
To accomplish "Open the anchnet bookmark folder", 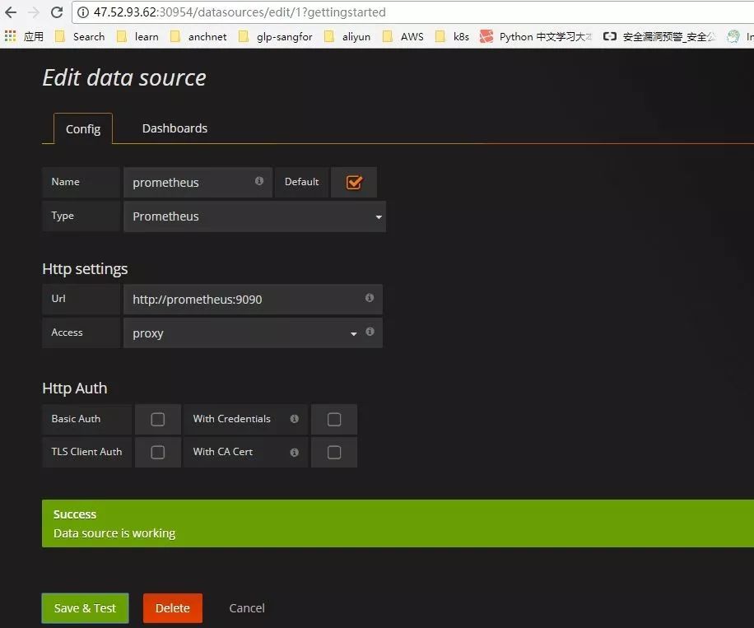I will [x=198, y=36].
